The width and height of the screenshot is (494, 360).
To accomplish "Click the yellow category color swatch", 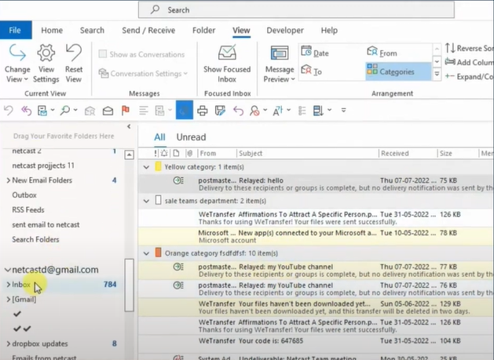I will pyautogui.click(x=158, y=166).
